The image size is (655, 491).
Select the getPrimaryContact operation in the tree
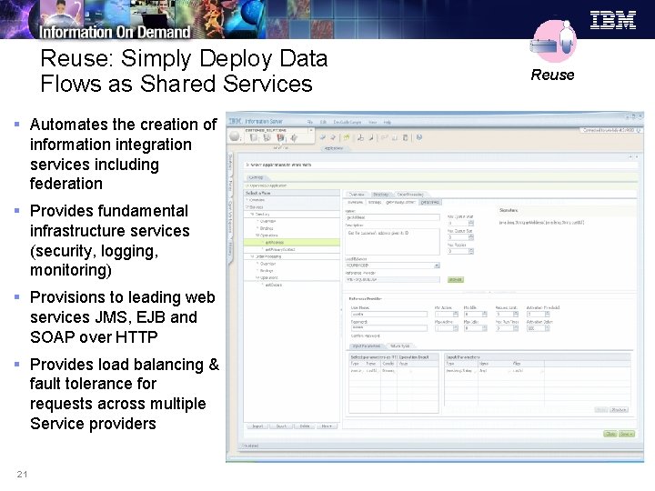click(292, 249)
